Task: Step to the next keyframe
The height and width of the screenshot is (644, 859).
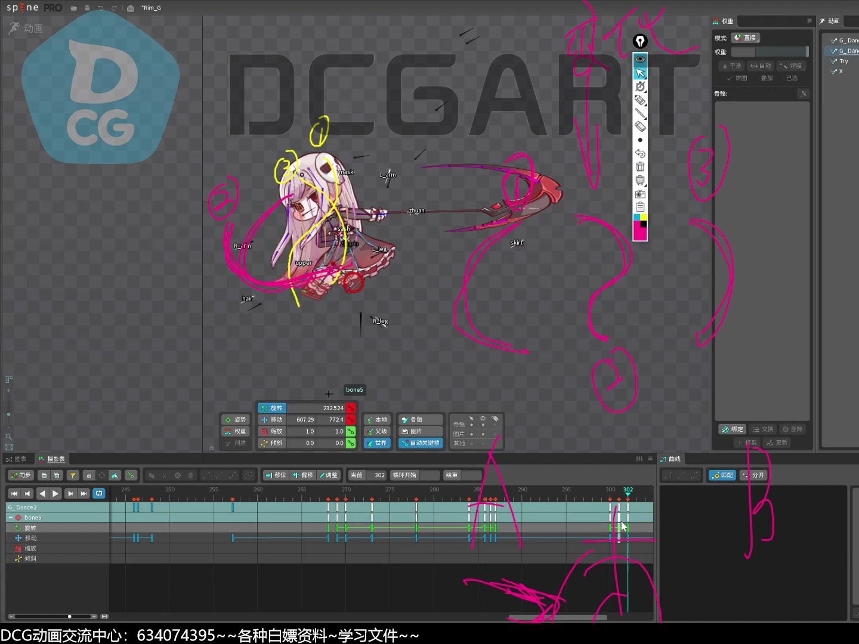Action: point(70,493)
